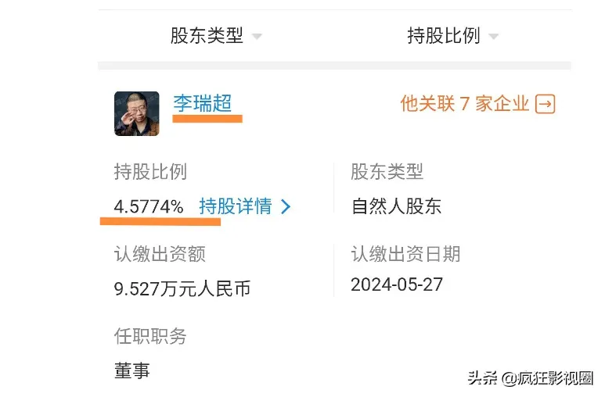This screenshot has height=397, width=605.
Task: Click the 任职职务 field label
Action: 150,336
